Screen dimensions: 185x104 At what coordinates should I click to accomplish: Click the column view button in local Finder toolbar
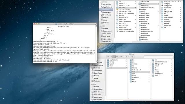pos(114,57)
